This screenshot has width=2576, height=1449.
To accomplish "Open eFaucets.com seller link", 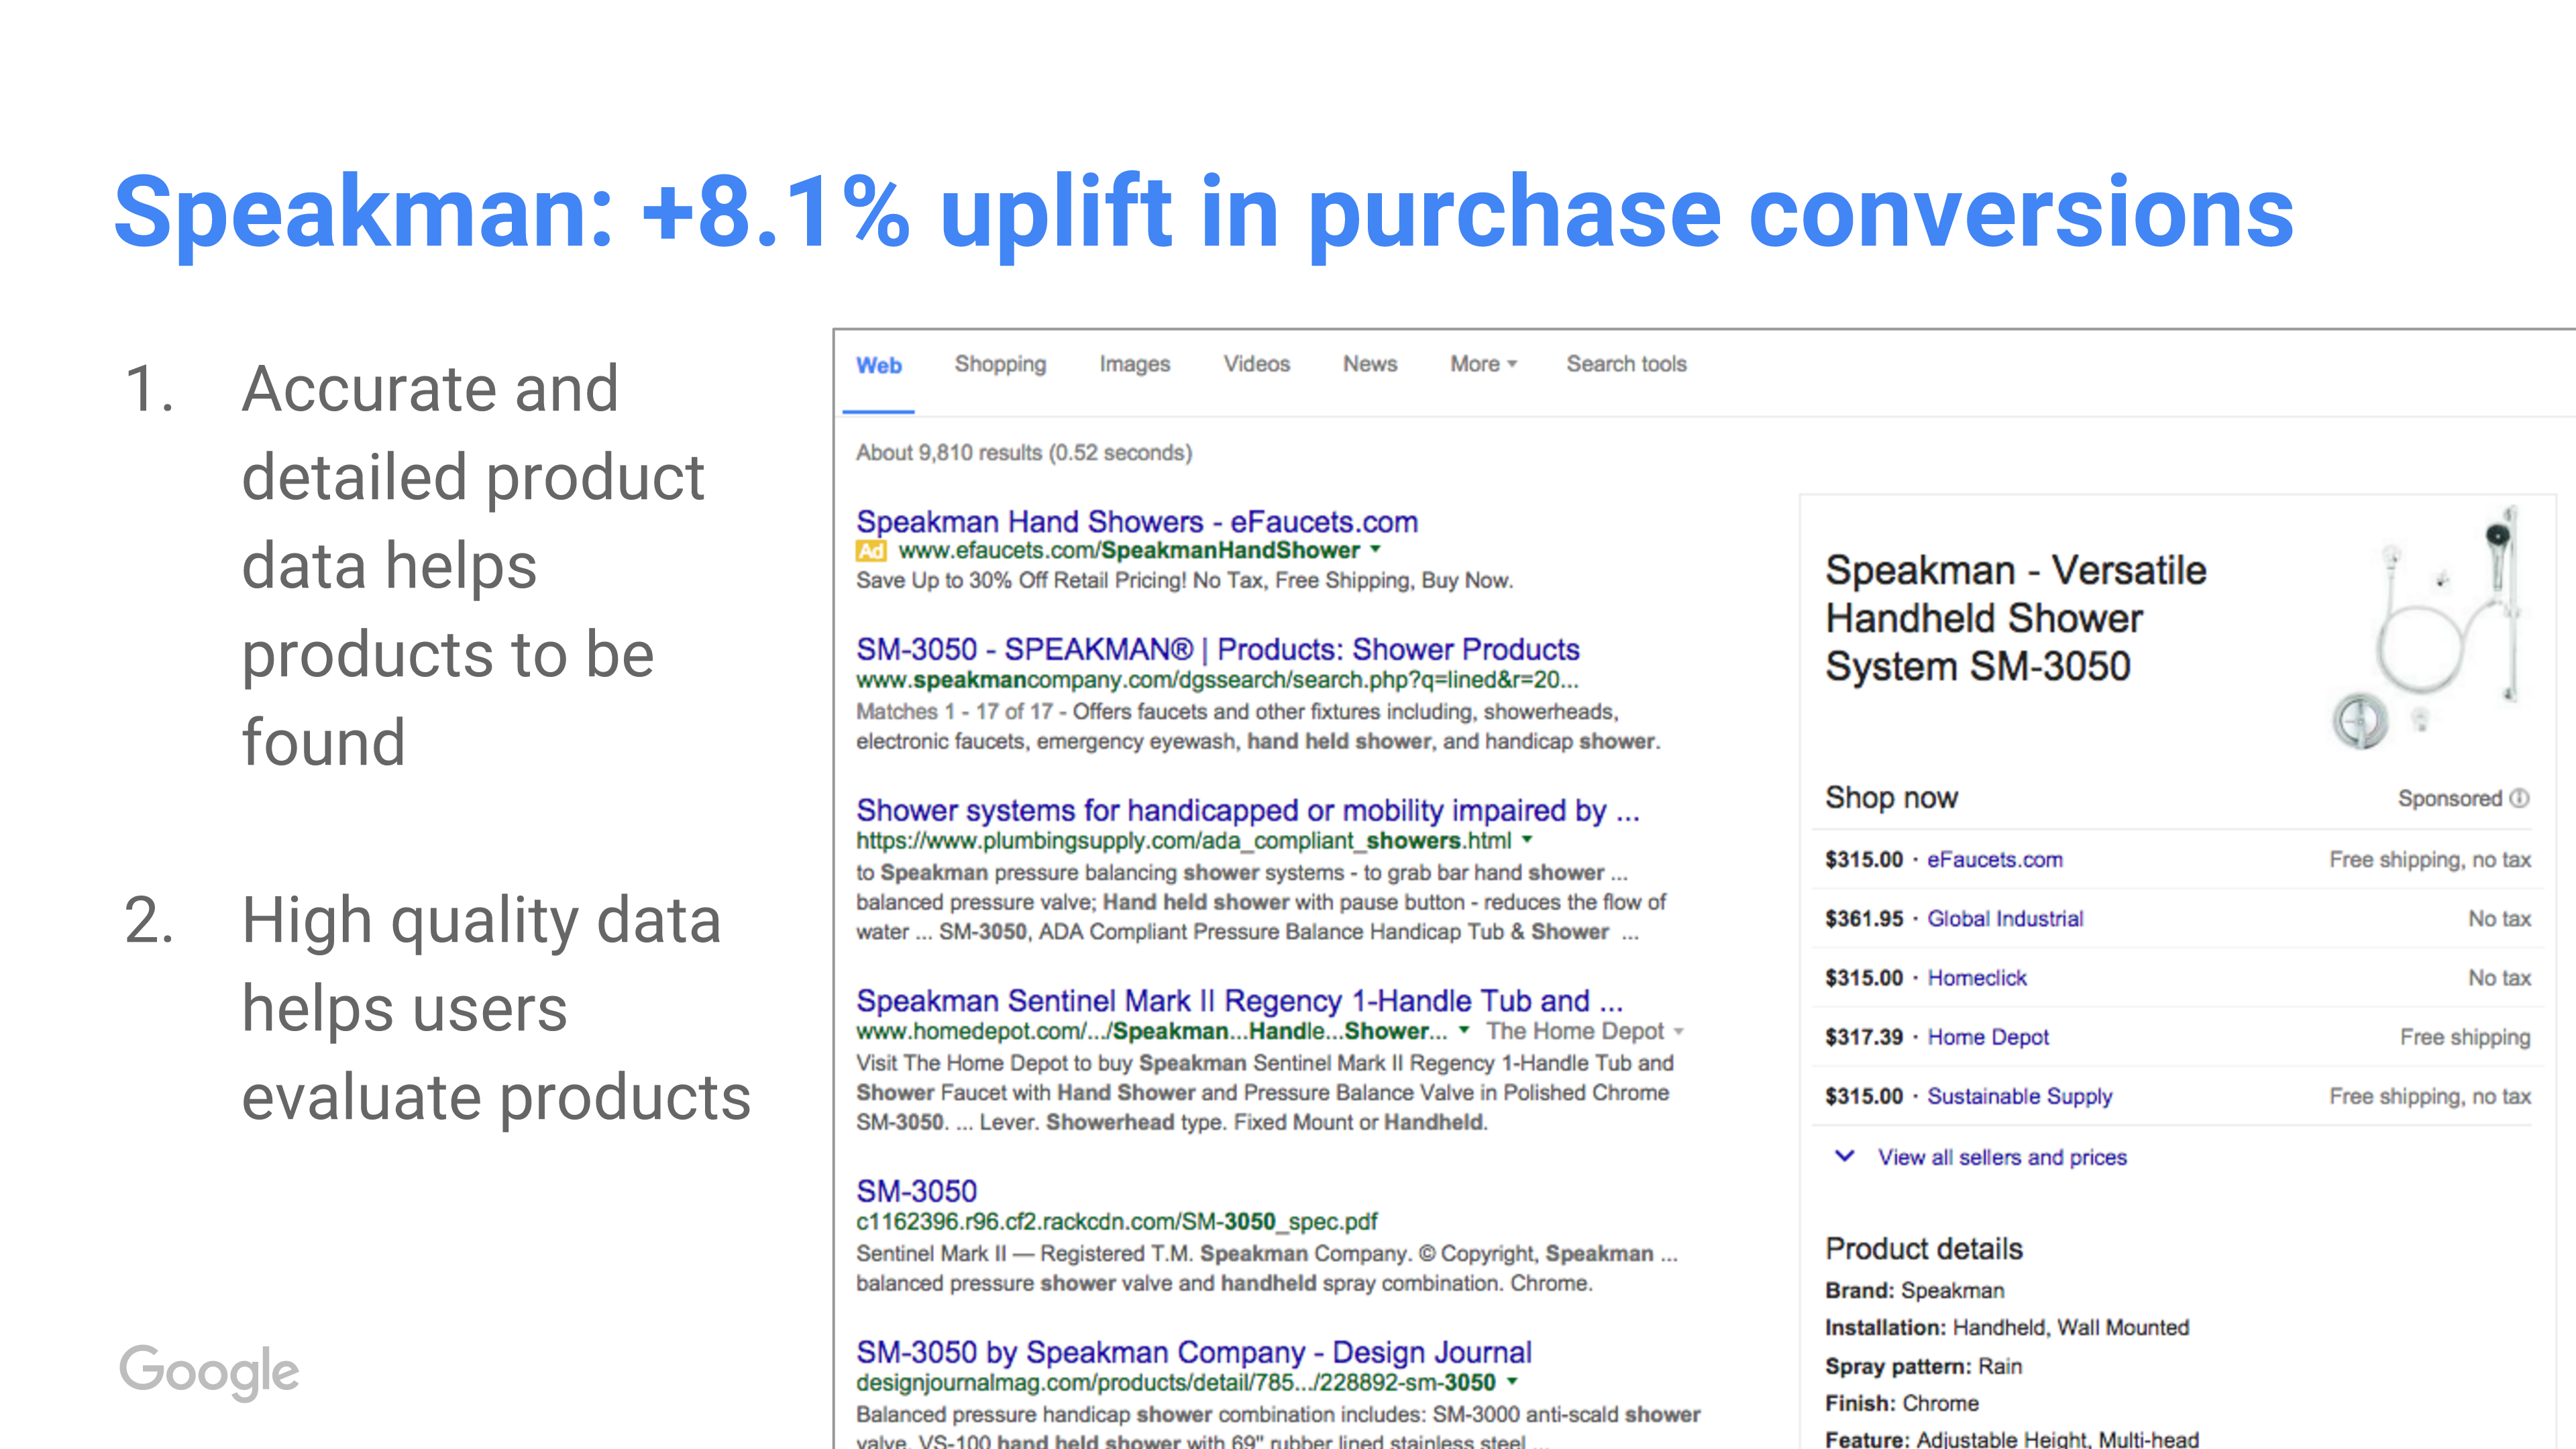I will coord(1994,859).
